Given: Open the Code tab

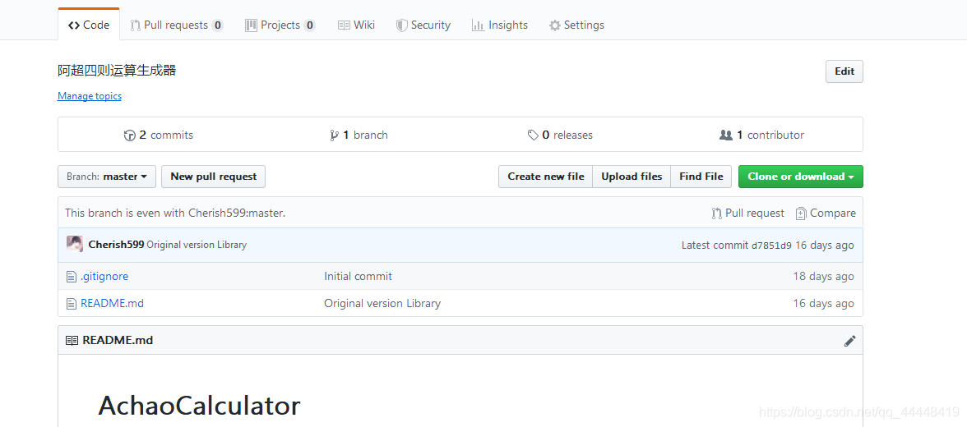Looking at the screenshot, I should [89, 25].
